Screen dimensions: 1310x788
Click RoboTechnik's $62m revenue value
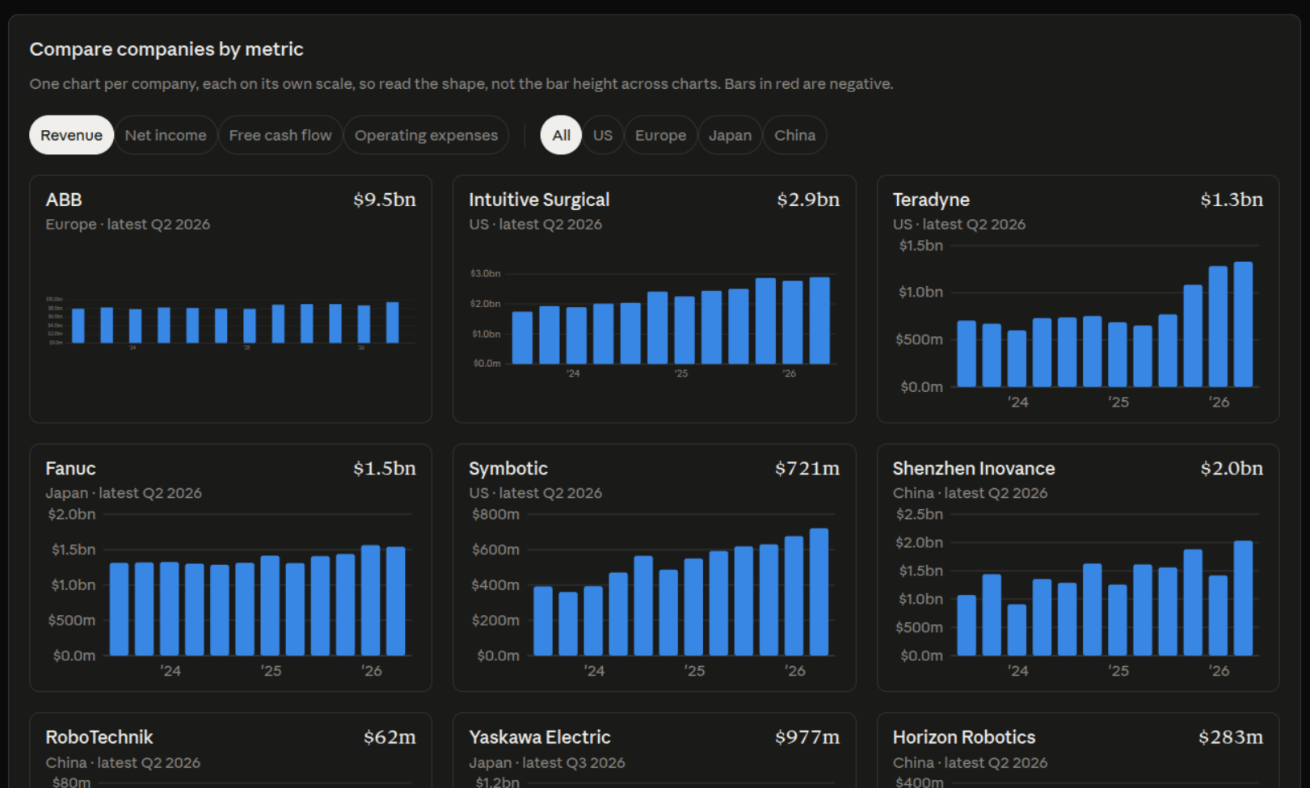(390, 737)
